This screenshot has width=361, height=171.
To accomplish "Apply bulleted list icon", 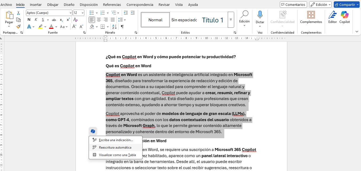I will click(92, 13).
